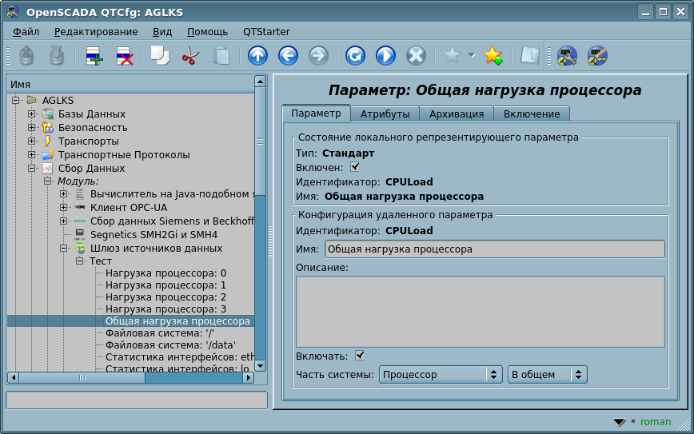This screenshot has height=434, width=694.
Task: Click the Load from database toolbar icon
Action: coord(26,56)
